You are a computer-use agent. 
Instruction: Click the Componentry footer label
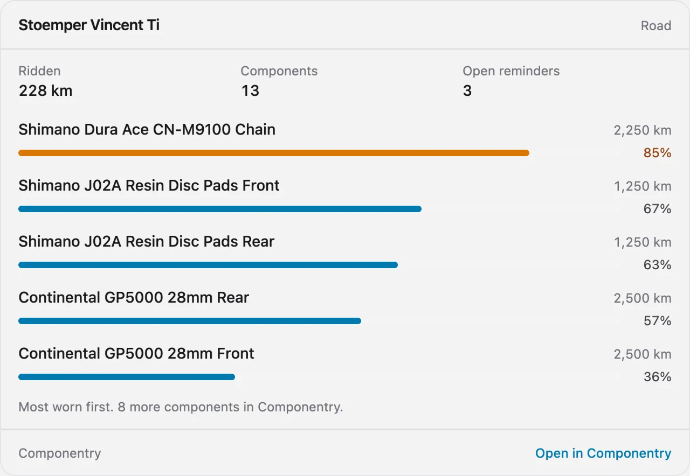pos(59,453)
